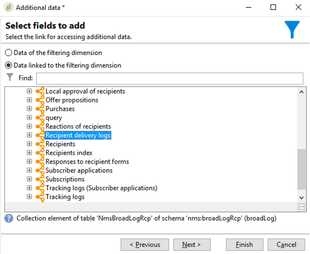310x254 pixels.
Task: Click the Adobe Campaign icon in the title bar
Action: coord(9,7)
